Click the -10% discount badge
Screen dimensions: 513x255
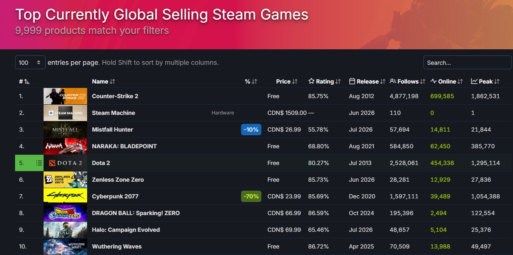tap(251, 130)
